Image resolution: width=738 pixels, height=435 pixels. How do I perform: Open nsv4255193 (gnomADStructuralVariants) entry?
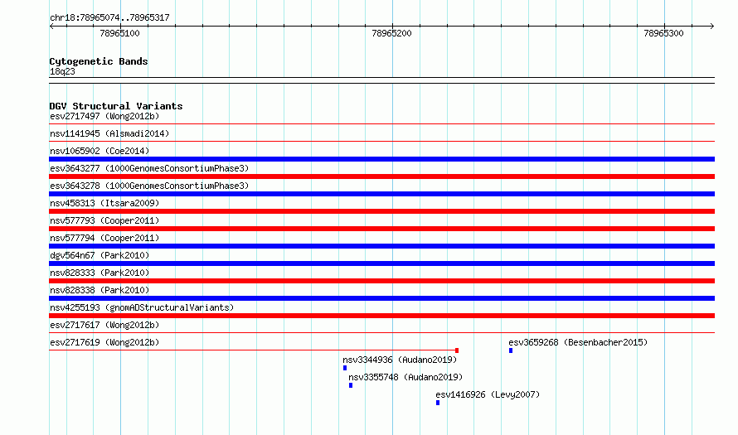(x=142, y=307)
